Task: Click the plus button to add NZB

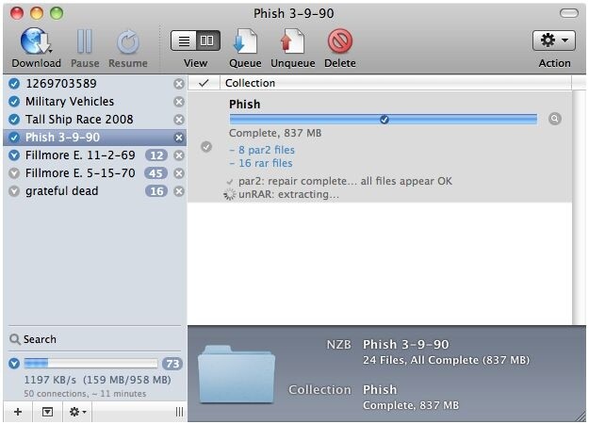Action: tap(18, 412)
